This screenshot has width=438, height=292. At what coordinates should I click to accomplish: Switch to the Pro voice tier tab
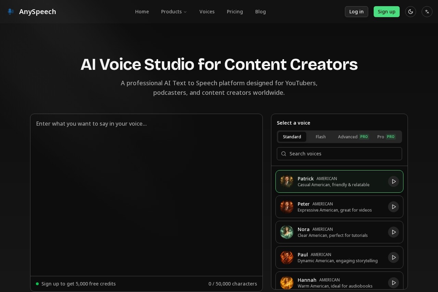tap(386, 137)
